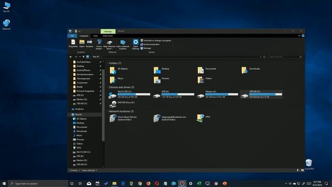Collapse the Devices and drives (5) group

point(107,87)
